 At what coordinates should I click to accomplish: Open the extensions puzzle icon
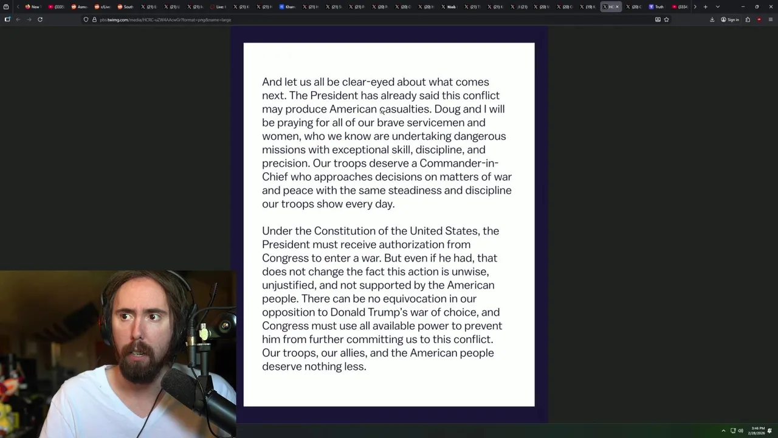(748, 19)
